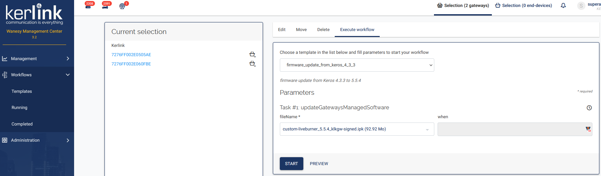Remove gateway 7276FF002E0505AE via its basket icon
The width and height of the screenshot is (601, 176).
coord(252,54)
